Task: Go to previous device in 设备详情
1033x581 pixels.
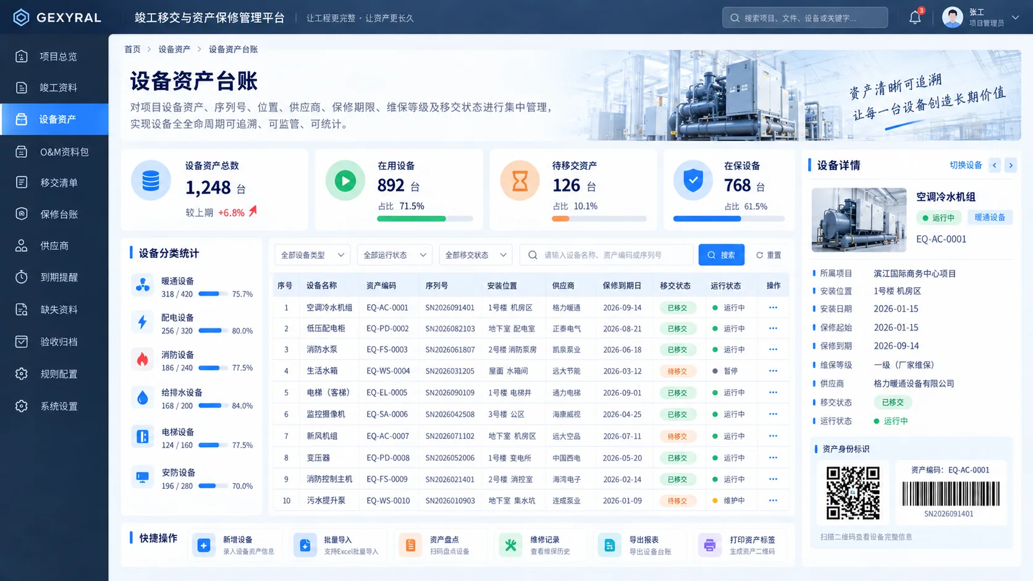Action: pos(995,165)
